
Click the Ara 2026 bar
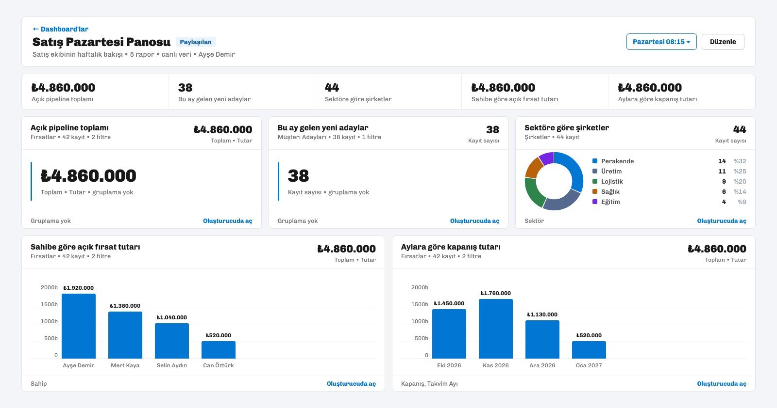(x=542, y=340)
